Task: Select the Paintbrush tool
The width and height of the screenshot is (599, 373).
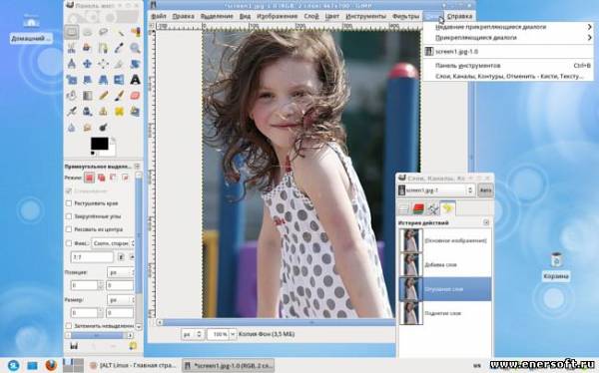Action: click(x=119, y=96)
